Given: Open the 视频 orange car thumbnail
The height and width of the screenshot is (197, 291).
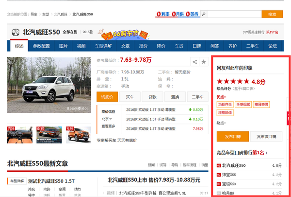Looking at the screenshot, I should click(78, 135).
